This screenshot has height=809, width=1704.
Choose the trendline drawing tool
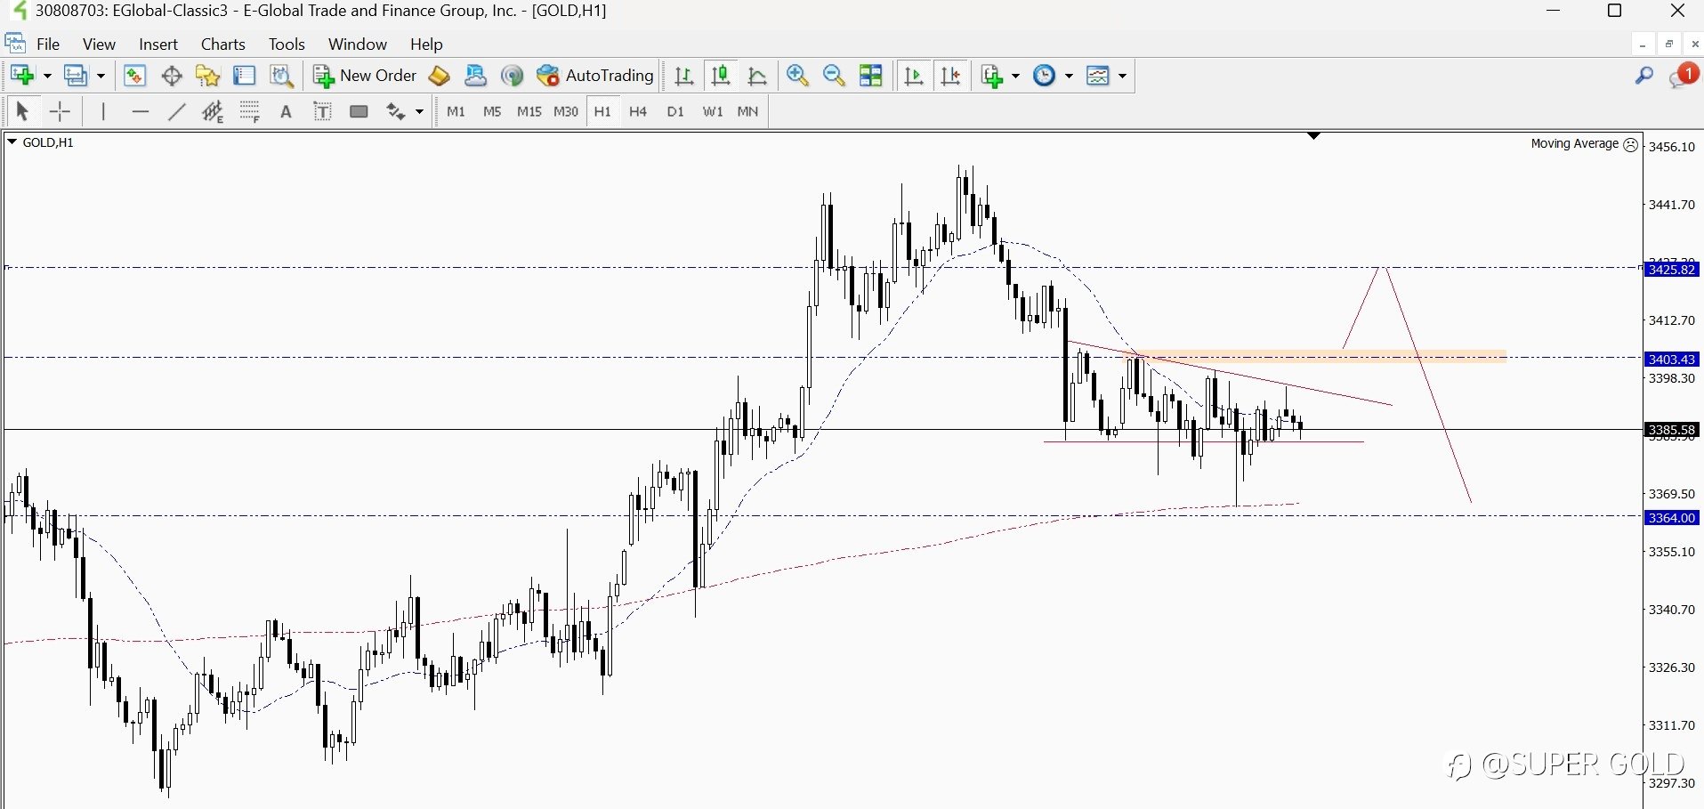[176, 111]
